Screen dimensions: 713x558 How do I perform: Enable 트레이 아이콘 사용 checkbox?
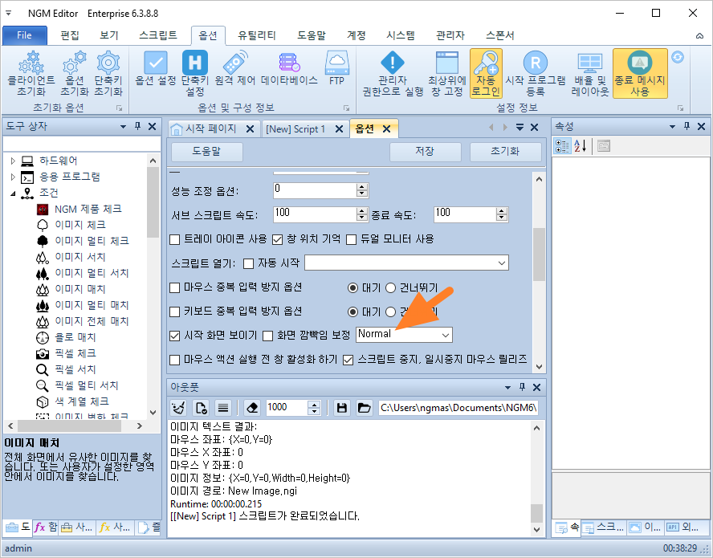point(174,240)
